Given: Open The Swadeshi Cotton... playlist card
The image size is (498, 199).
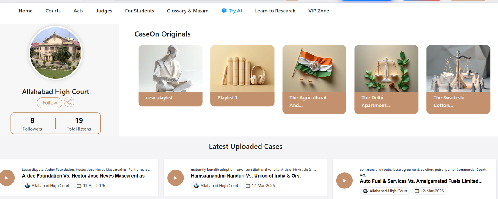Looking at the screenshot, I should click(458, 79).
